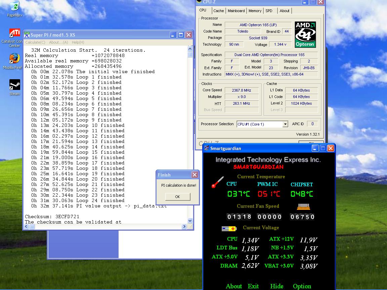Click the ATX +12V value 11,9V

308,240
